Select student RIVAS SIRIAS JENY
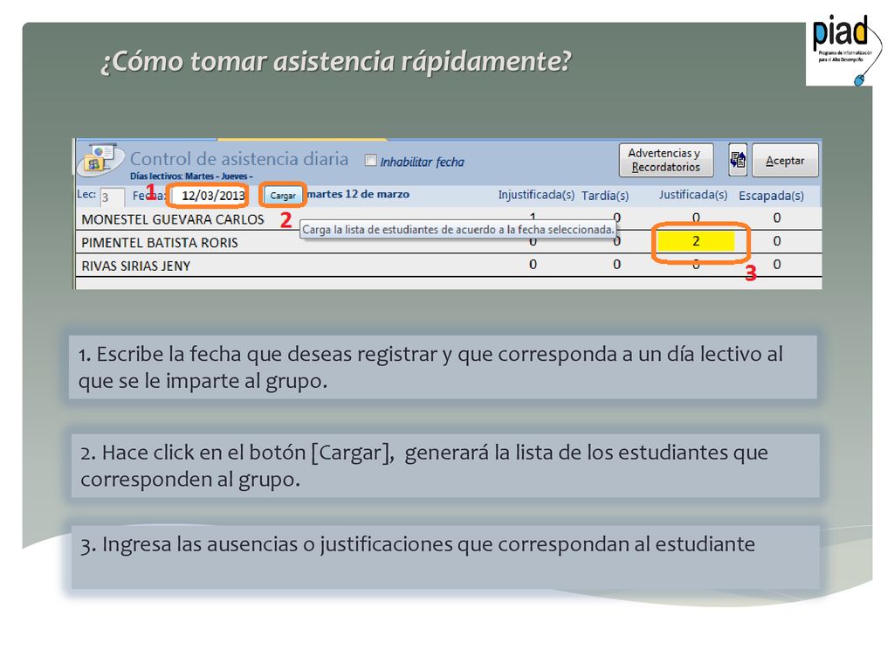This screenshot has height=671, width=894. 135,266
